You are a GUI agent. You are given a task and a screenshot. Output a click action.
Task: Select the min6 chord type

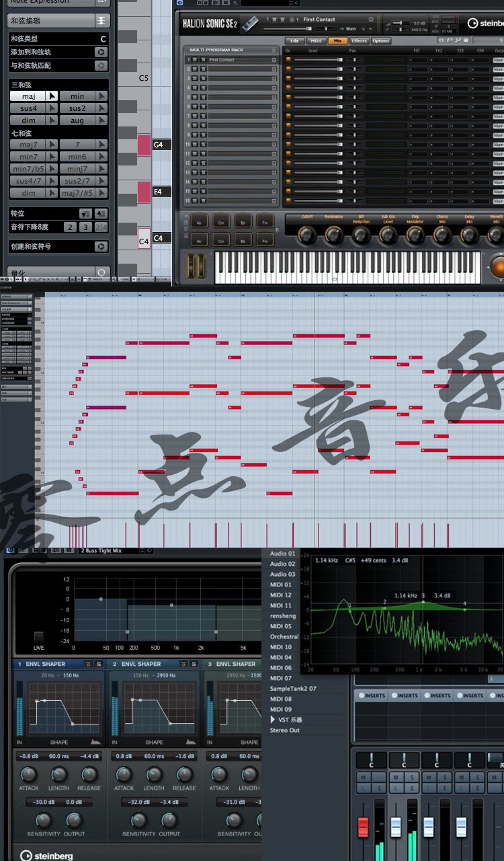coord(77,157)
